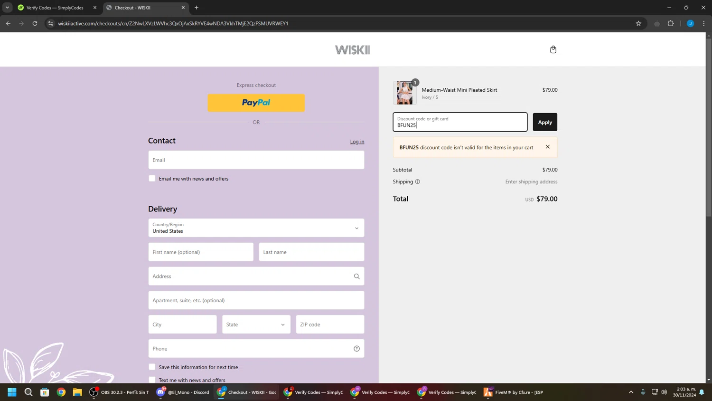Click the Email input field

[x=256, y=160]
